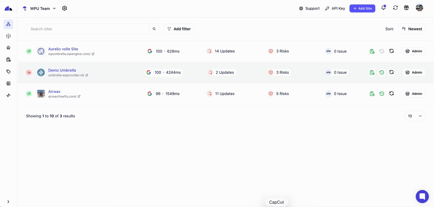This screenshot has width=434, height=207.
Task: View the scheduled report for Aurelio volle Site
Action: click(372, 51)
